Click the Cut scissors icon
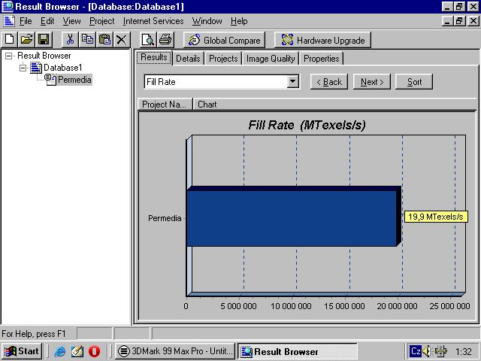This screenshot has height=361, width=481. tap(70, 39)
